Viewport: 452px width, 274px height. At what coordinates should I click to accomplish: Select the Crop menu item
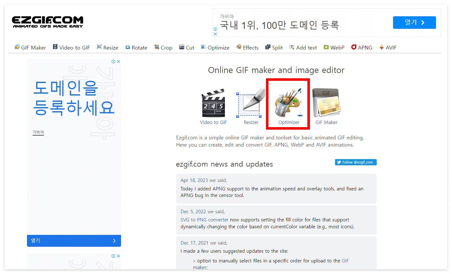click(x=163, y=47)
